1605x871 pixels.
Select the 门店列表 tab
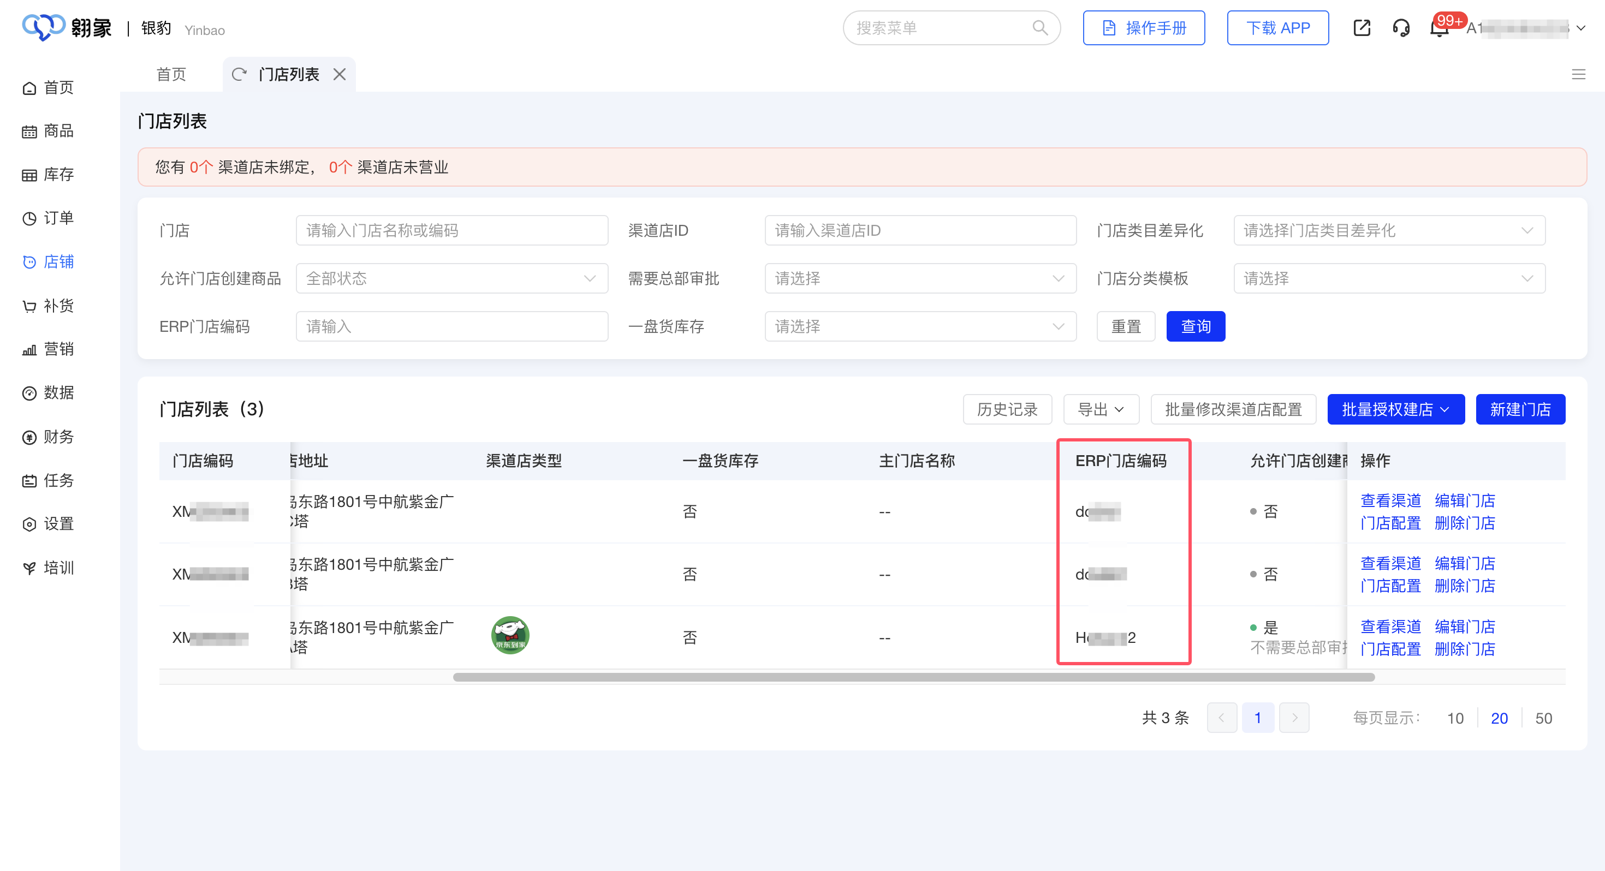click(x=288, y=74)
